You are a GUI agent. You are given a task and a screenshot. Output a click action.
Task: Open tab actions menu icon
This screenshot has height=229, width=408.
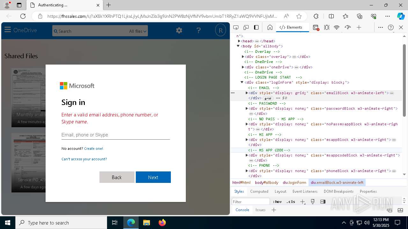[x=19, y=5]
